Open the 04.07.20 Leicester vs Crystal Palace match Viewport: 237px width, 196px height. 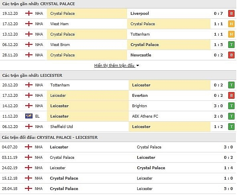pos(118,147)
